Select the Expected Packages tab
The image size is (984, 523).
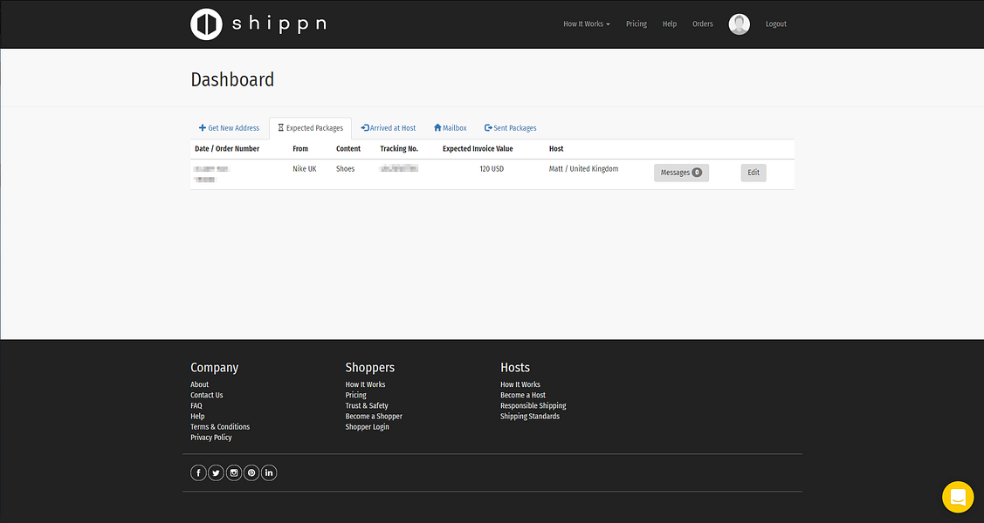[x=311, y=128]
